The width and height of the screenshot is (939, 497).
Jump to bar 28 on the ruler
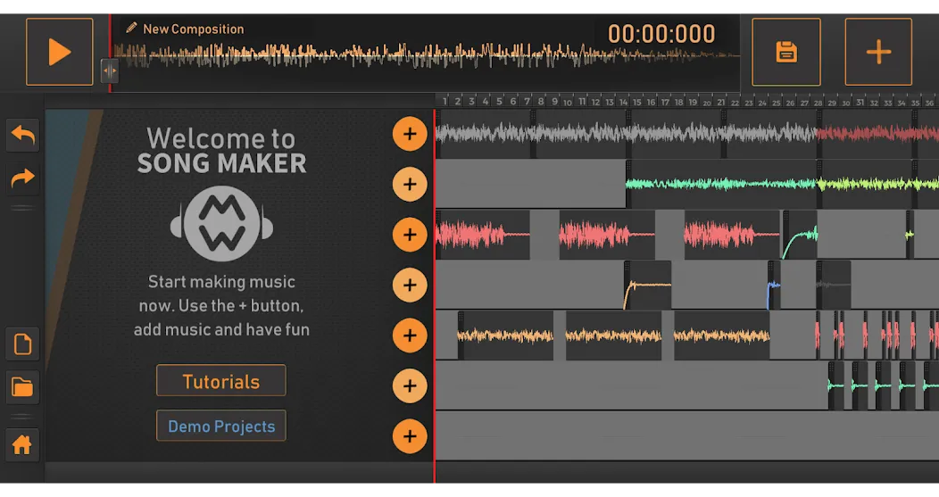pos(818,103)
